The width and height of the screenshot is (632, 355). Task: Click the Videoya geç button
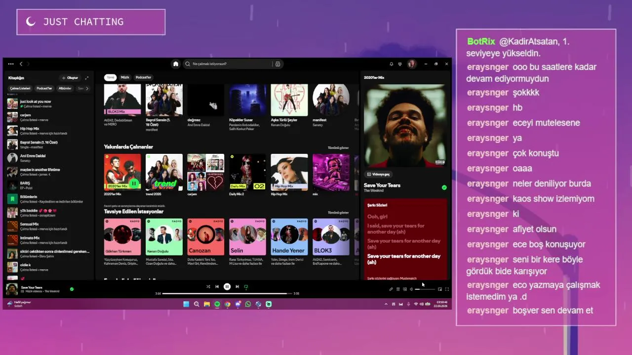pyautogui.click(x=378, y=174)
